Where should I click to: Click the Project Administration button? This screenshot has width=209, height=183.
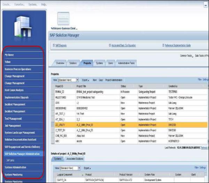click(114, 80)
